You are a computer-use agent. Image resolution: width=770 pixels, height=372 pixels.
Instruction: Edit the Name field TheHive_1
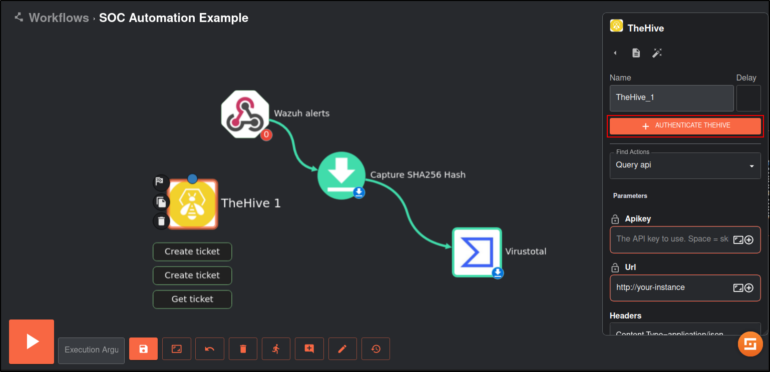point(672,98)
